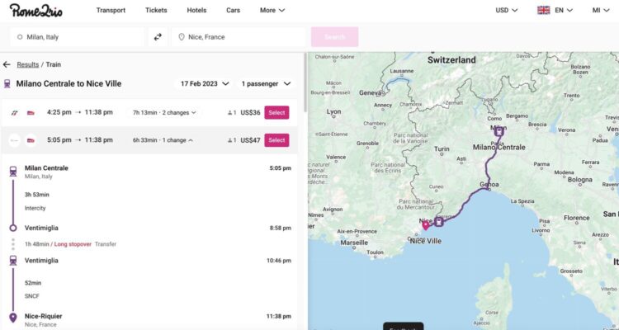The width and height of the screenshot is (619, 330).
Task: Click Trenitalia logo on 4:25 pm row
Action: click(x=15, y=113)
